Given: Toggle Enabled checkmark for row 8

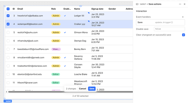Looking at the screenshot, I should [65, 57].
